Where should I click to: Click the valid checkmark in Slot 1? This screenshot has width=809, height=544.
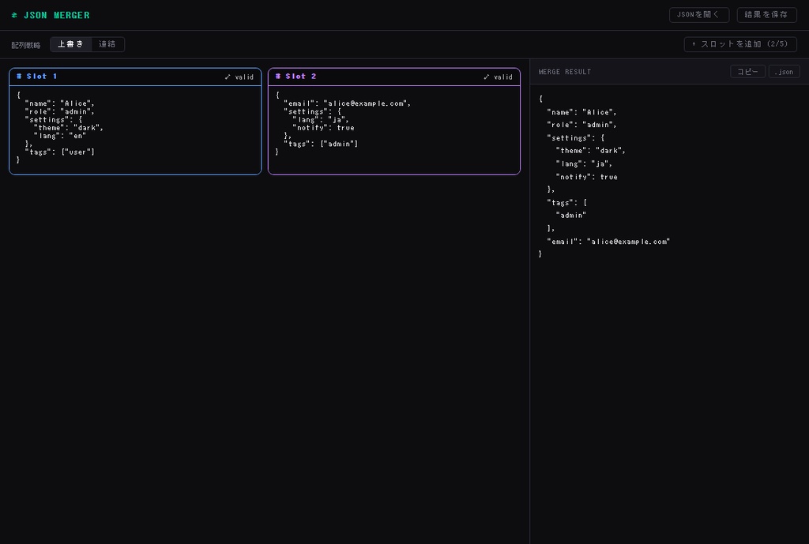(x=228, y=77)
